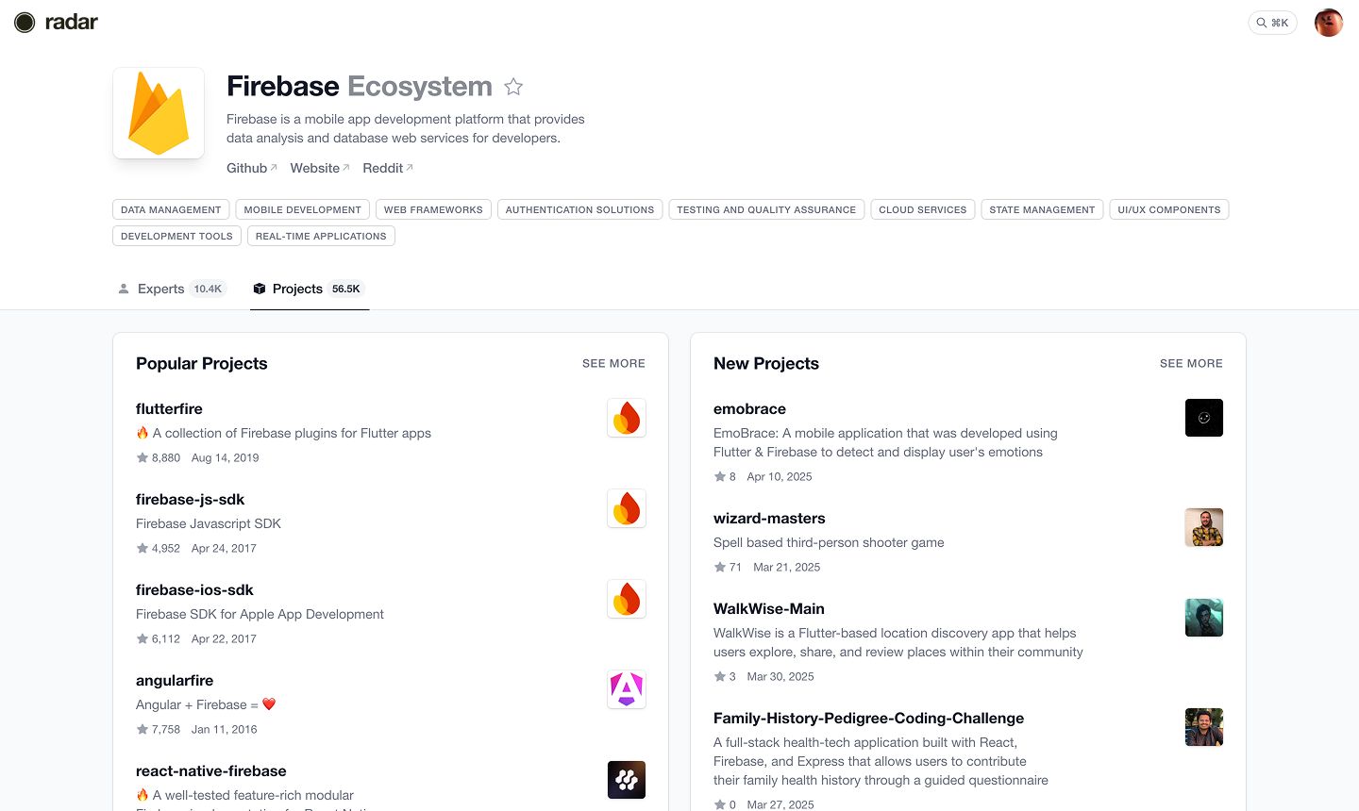Screen dimensions: 1359x811
Task: Click 'Spell based third-person shooter game' text
Action: [829, 542]
